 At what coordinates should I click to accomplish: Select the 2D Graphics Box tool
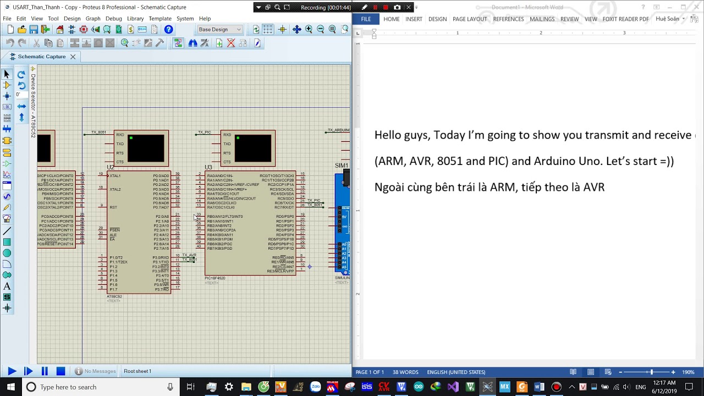tap(7, 242)
